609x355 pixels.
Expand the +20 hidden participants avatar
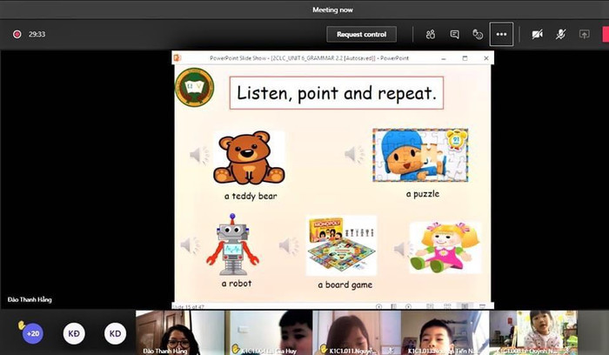[x=33, y=333]
